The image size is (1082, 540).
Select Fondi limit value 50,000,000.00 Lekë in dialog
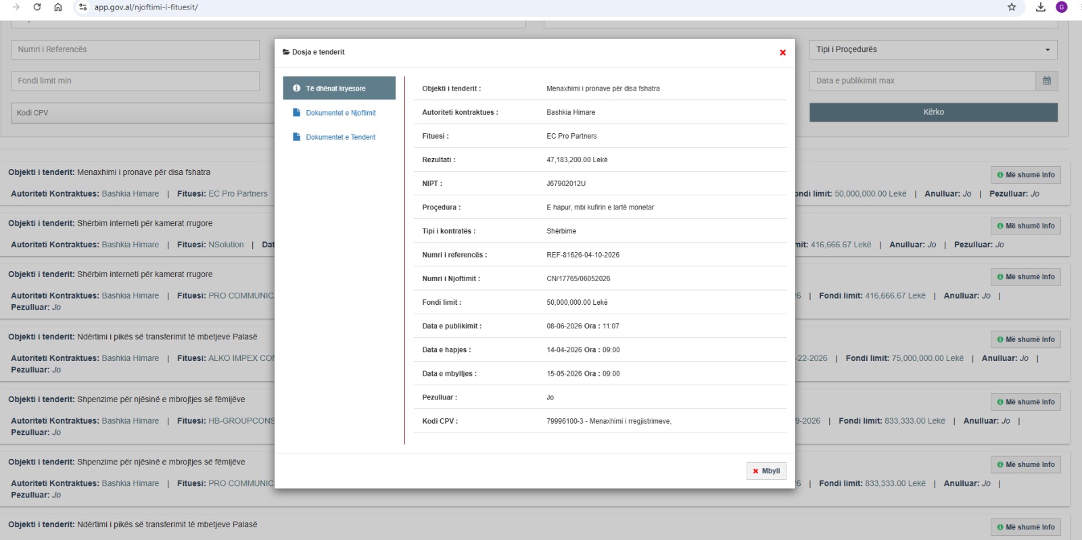(577, 303)
